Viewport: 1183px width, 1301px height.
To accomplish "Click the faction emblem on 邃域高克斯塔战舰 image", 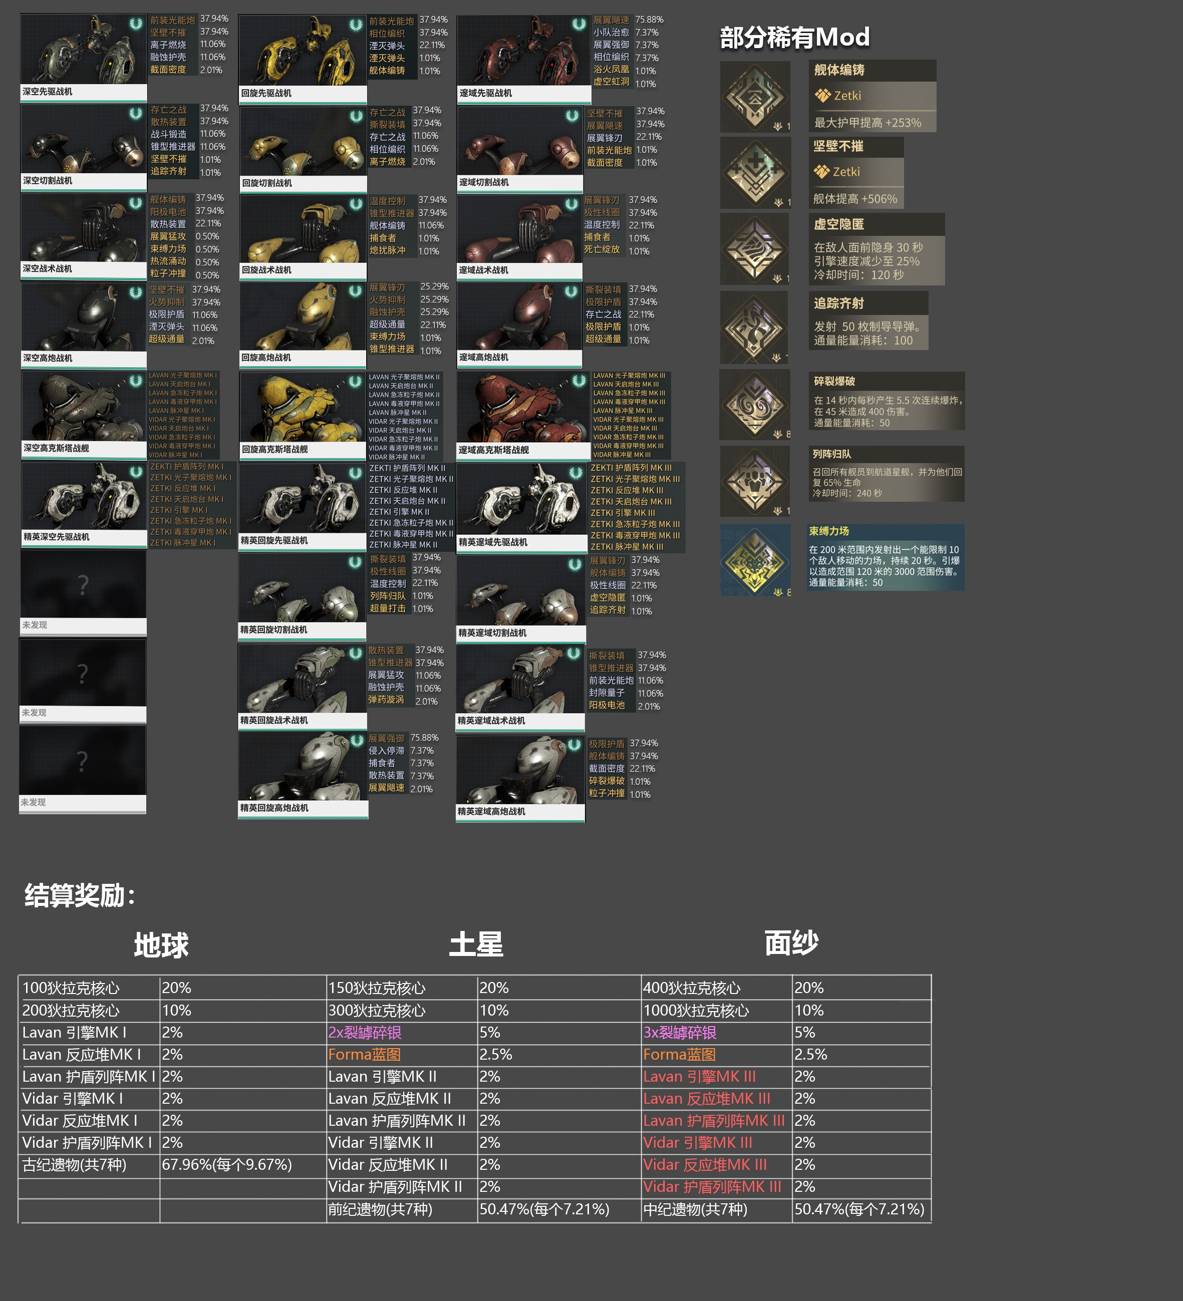I will pyautogui.click(x=579, y=381).
